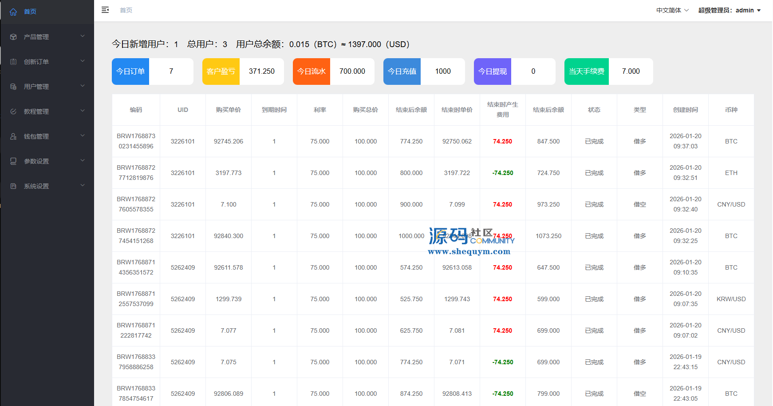Expand the 钱包管理 chevron arrow

pyautogui.click(x=83, y=135)
